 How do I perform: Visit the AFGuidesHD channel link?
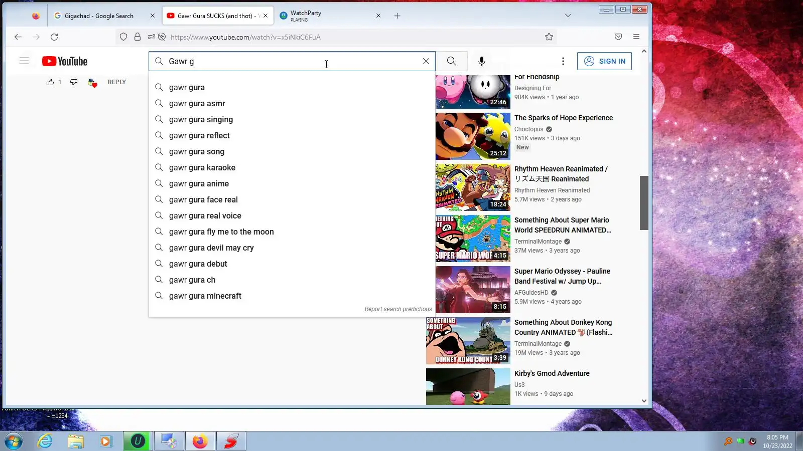point(531,293)
